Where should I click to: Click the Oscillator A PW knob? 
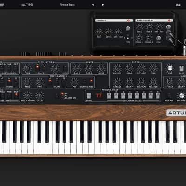[x=55, y=68]
